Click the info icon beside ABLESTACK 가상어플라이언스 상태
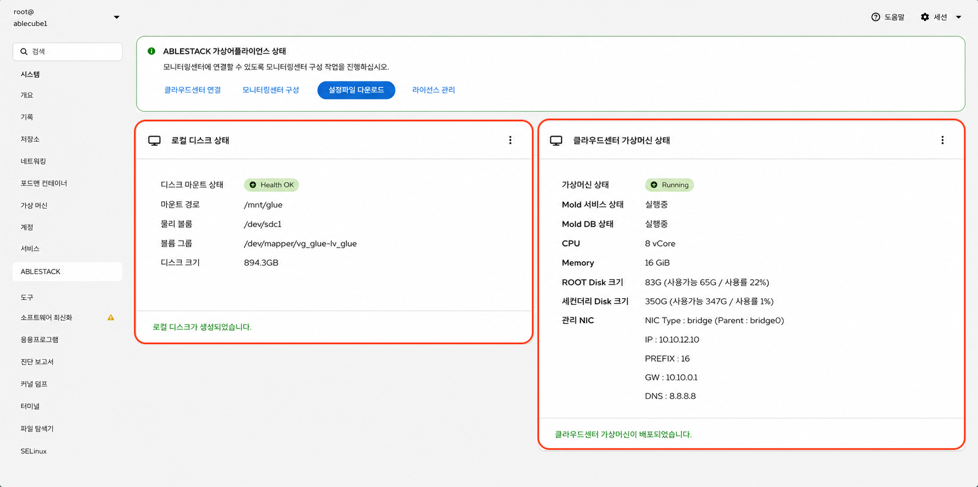This screenshot has height=487, width=978. coord(151,51)
